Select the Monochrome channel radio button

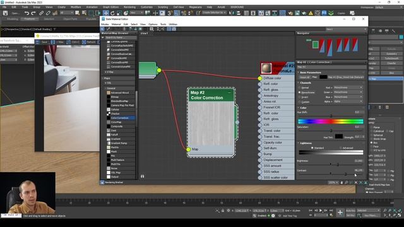point(299,92)
